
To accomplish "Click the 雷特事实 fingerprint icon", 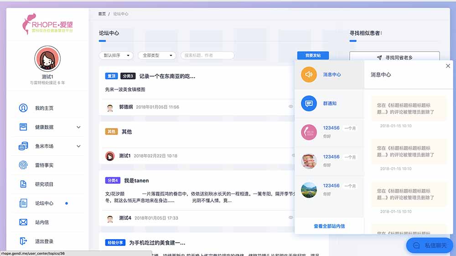I will pos(23,165).
